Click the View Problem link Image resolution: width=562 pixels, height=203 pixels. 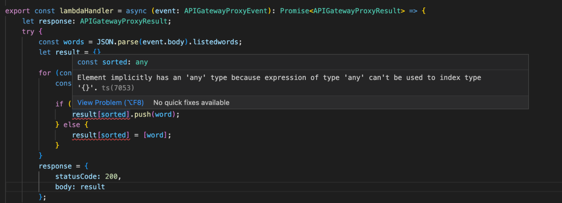point(110,102)
